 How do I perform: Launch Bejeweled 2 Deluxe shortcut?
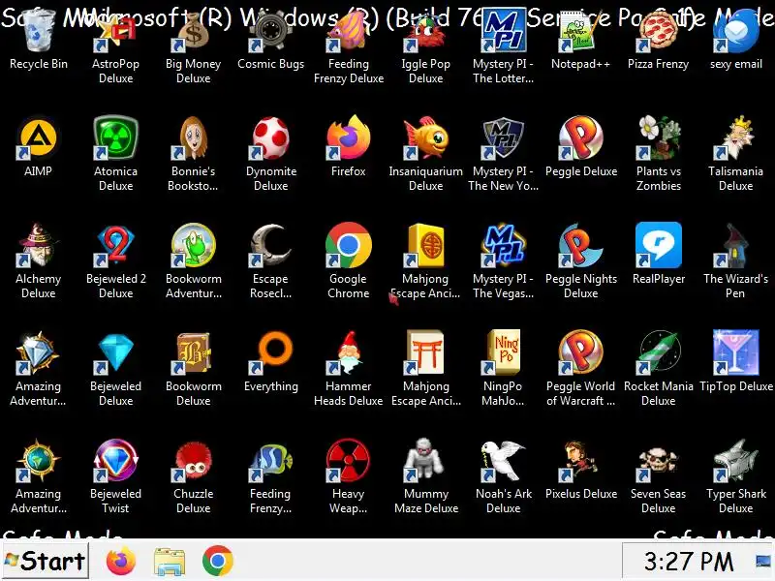pyautogui.click(x=115, y=246)
